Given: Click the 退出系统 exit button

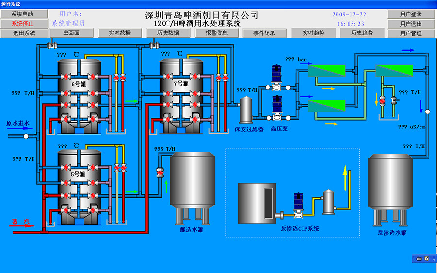Looking at the screenshot, I should 24,33.
